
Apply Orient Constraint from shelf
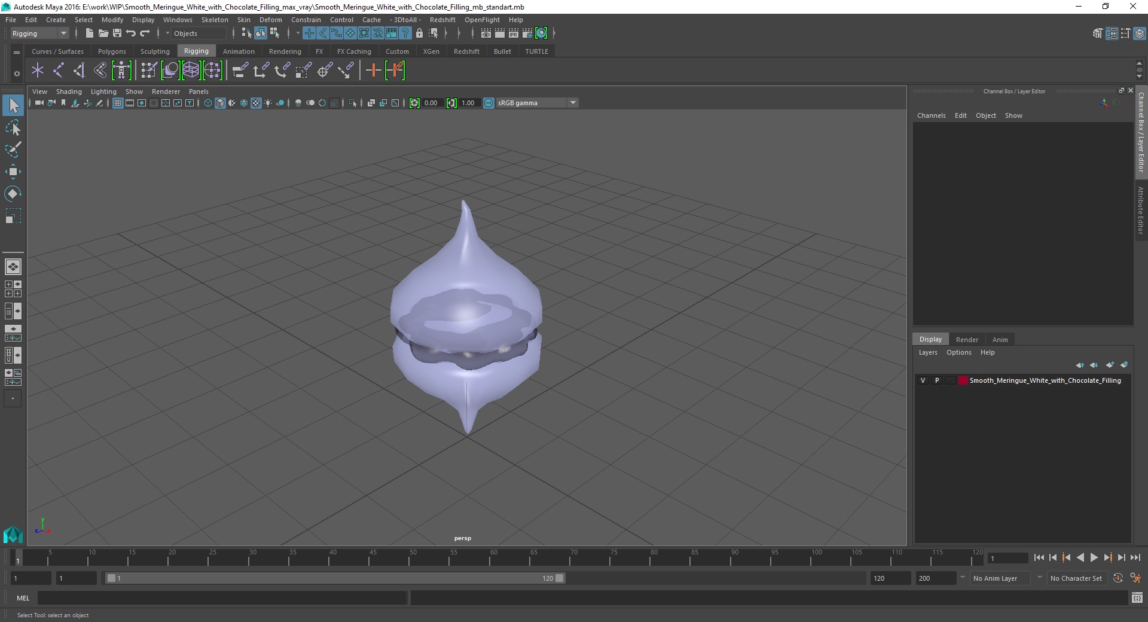(282, 71)
